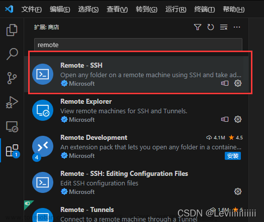Open the 编辑(E) menu

pyautogui.click(x=60, y=9)
